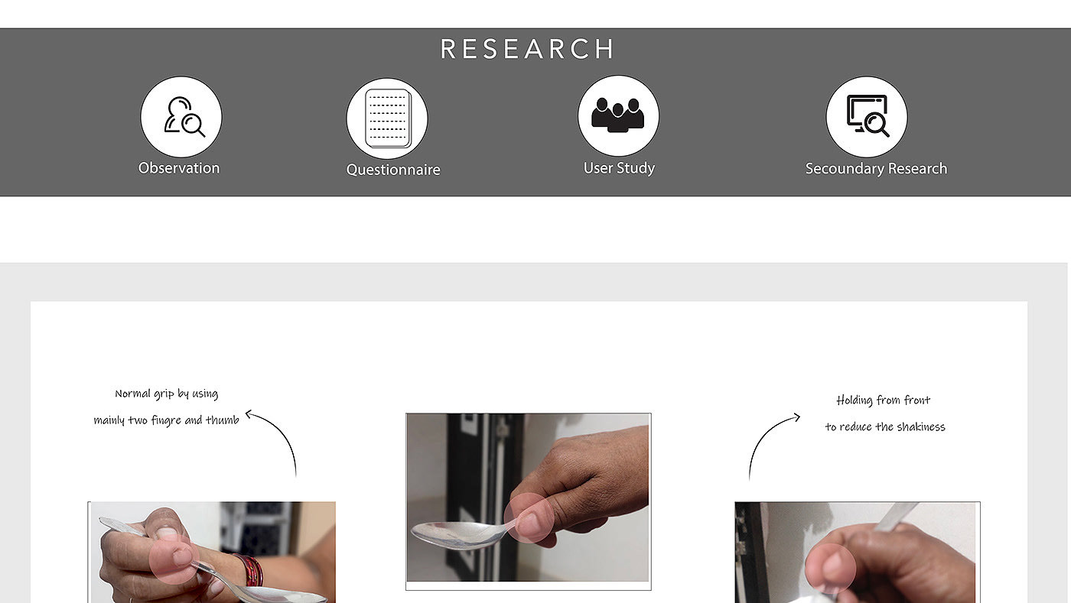Select the User Study label
The height and width of the screenshot is (603, 1071).
619,168
